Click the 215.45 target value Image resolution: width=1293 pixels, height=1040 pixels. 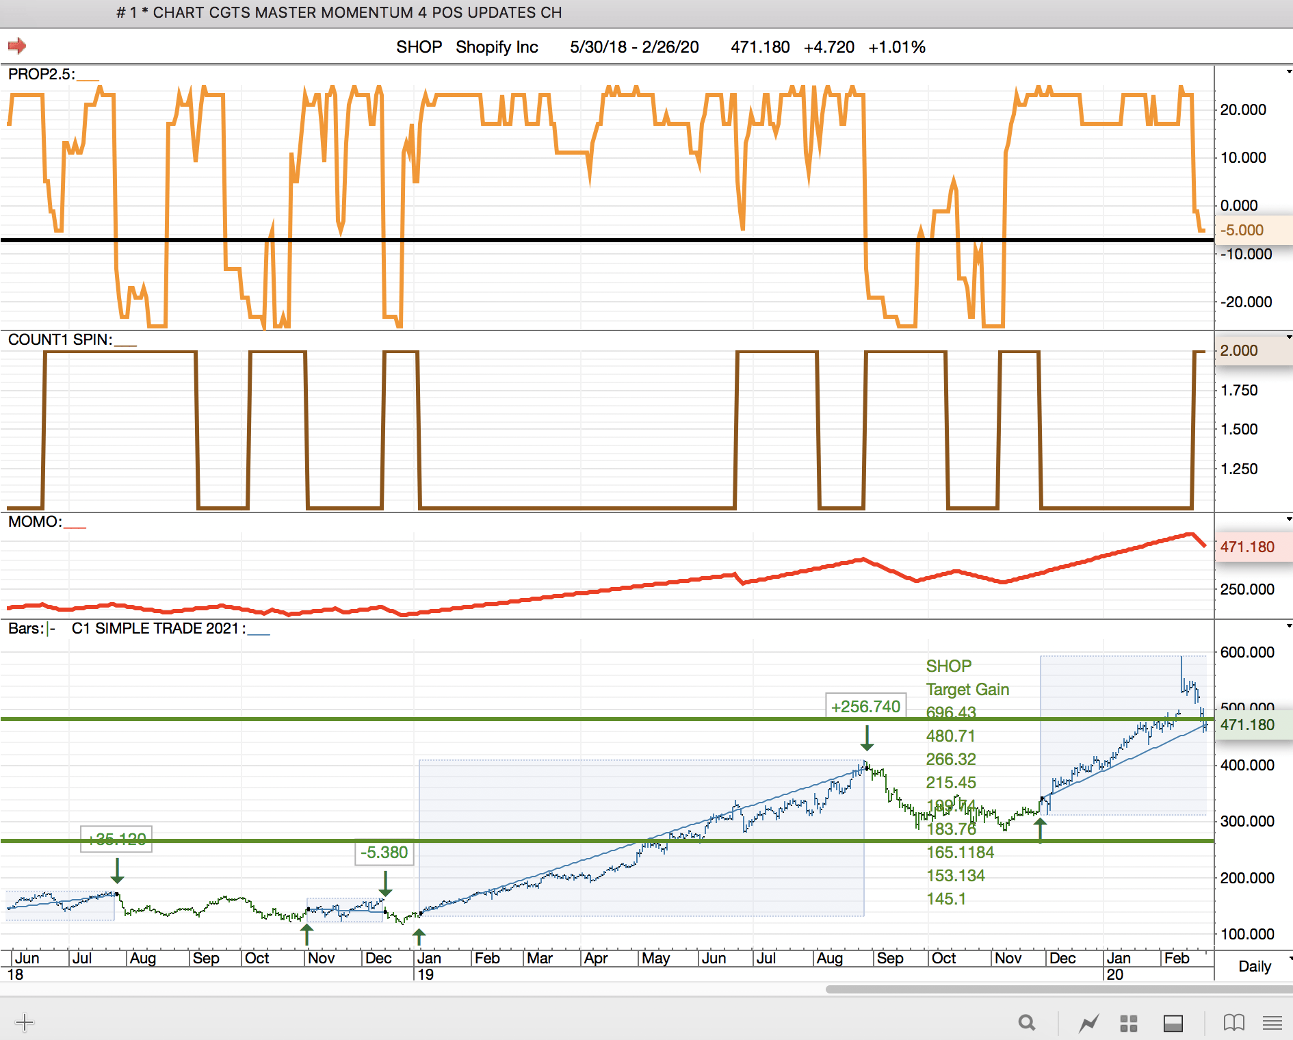click(x=951, y=782)
